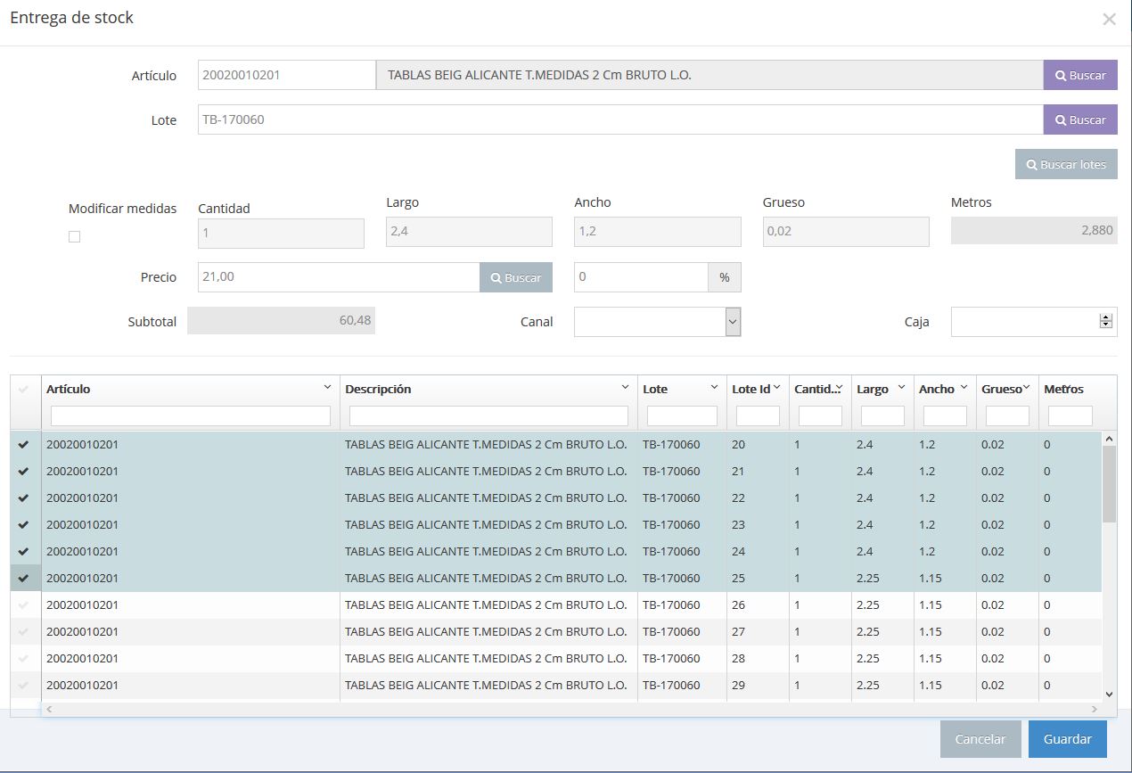Screen dimensions: 1132x773
Task: Click the Buscar lotes button
Action: (1066, 164)
